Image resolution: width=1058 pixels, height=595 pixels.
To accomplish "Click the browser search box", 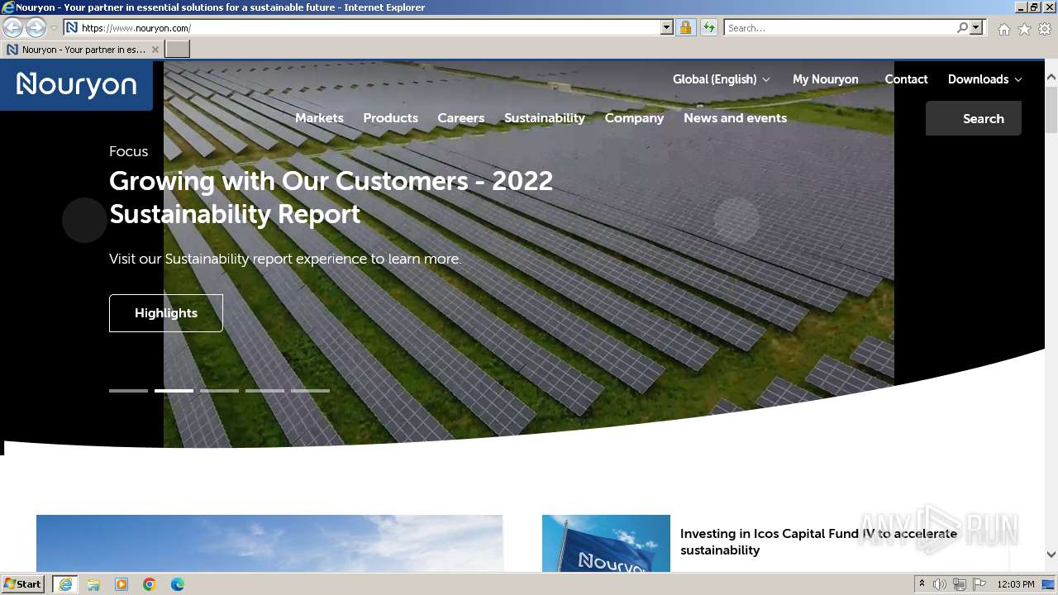I will (840, 28).
